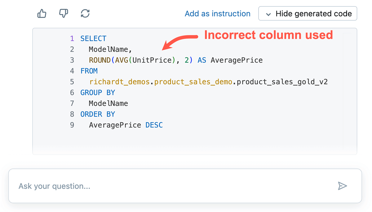Click the ORDER BY clause on line 8

pyautogui.click(x=98, y=114)
